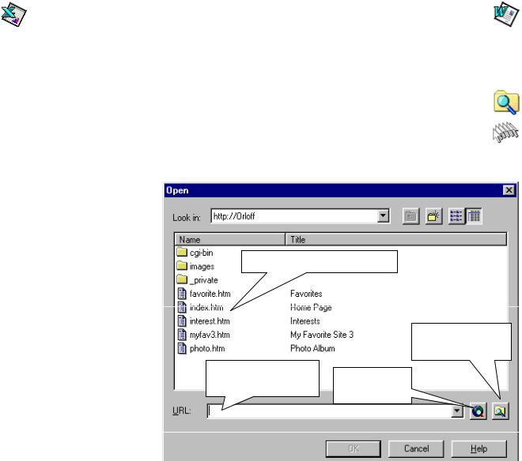
Task: Switch to List view
Action: [x=456, y=216]
